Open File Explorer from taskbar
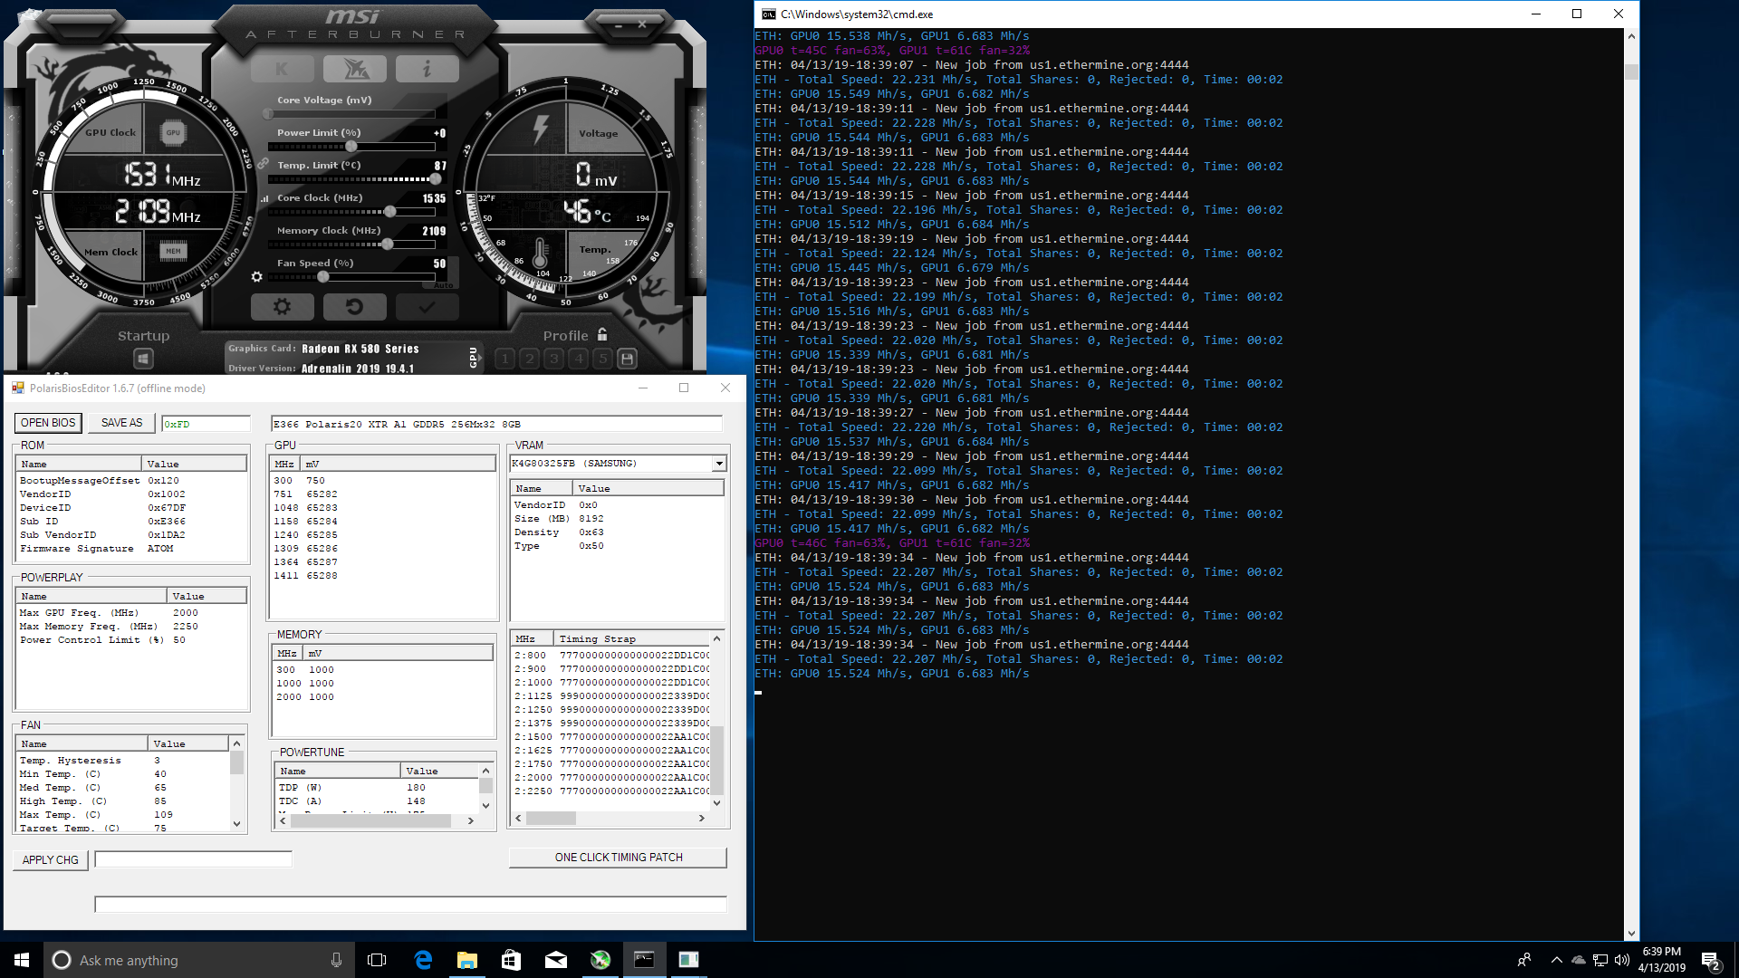 tap(467, 960)
